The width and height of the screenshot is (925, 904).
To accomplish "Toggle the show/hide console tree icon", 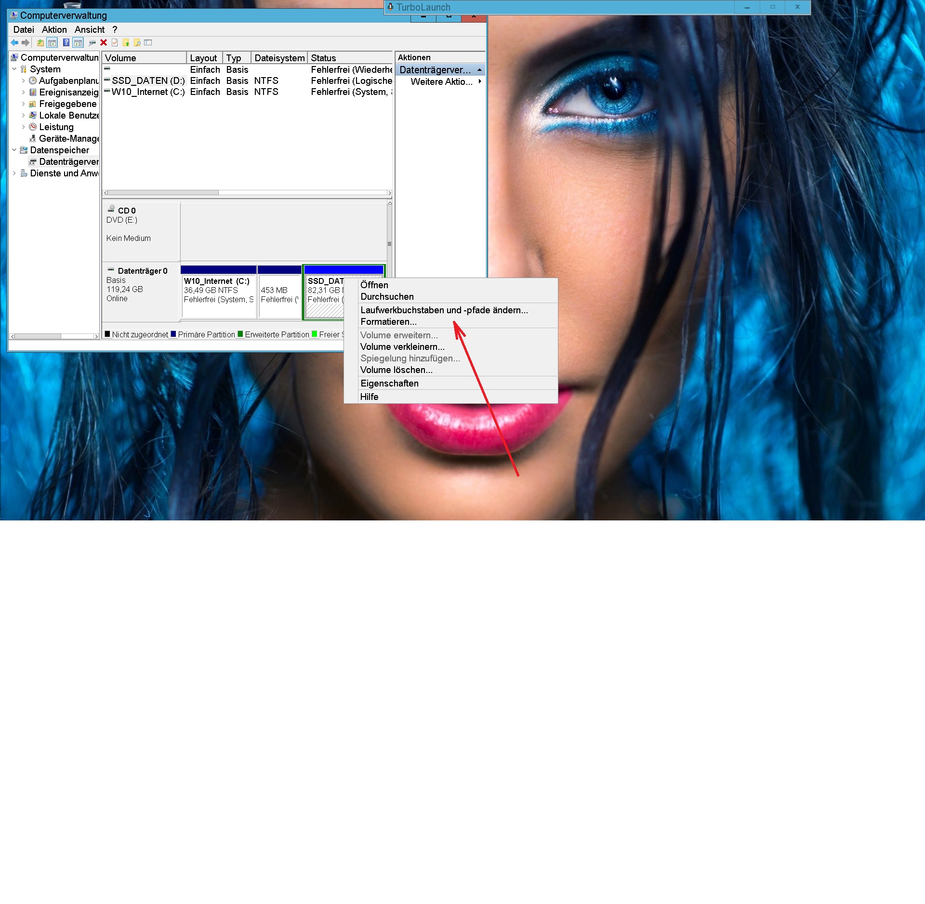I will 52,43.
